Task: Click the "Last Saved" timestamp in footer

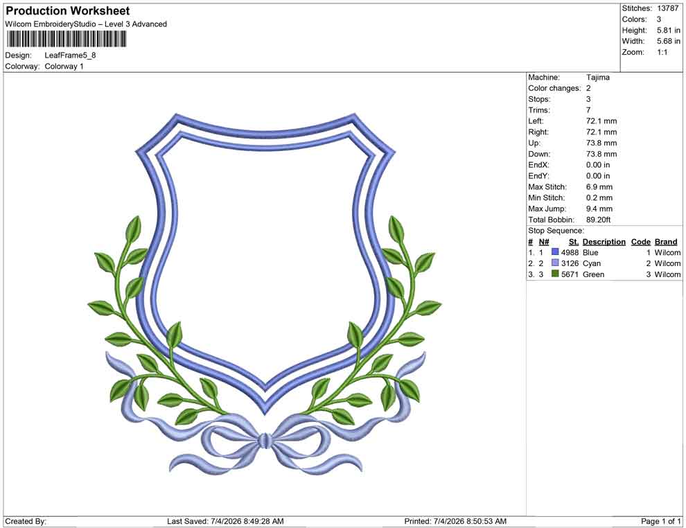Action: point(225,521)
